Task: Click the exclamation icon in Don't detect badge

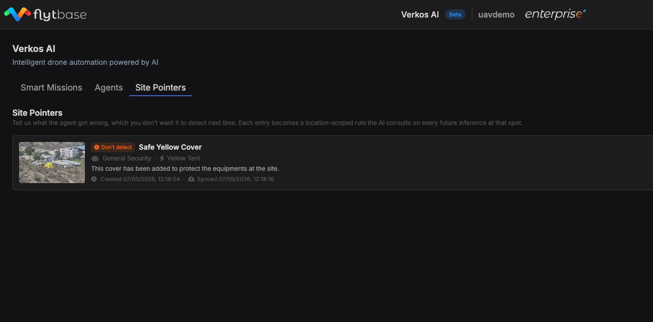Action: tap(97, 147)
